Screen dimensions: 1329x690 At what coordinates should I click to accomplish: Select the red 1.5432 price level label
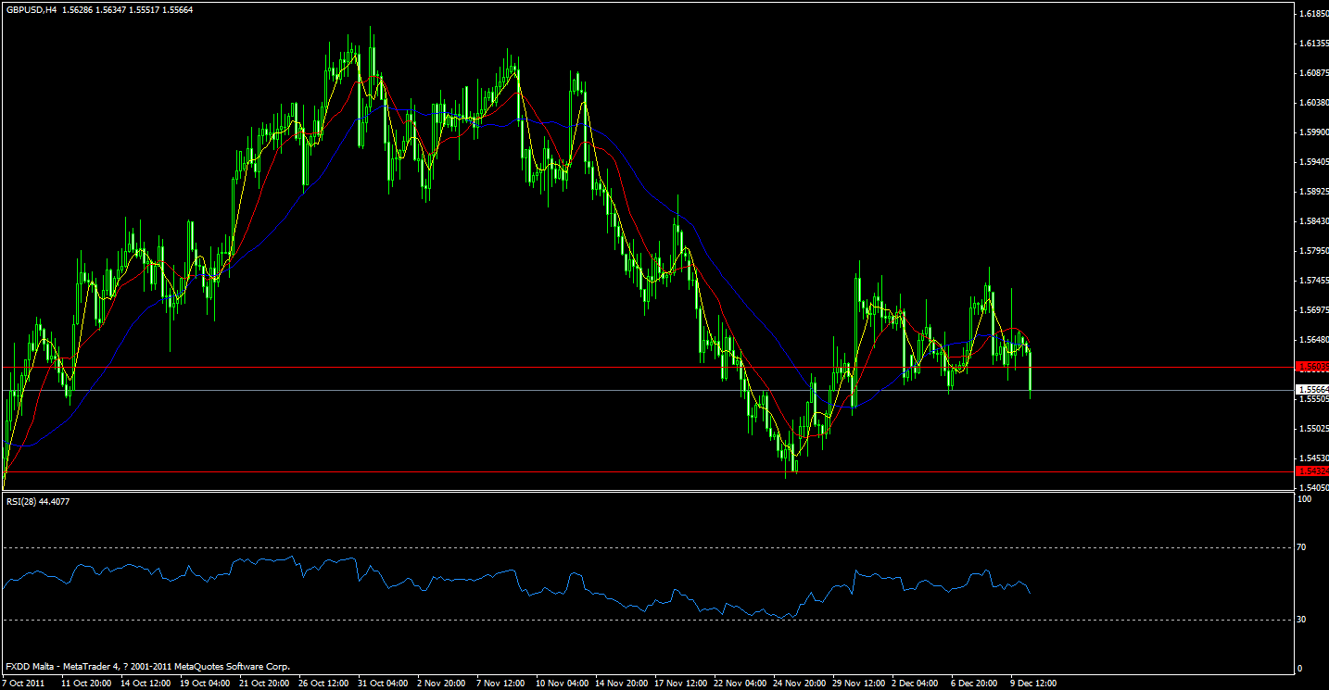[x=1311, y=471]
